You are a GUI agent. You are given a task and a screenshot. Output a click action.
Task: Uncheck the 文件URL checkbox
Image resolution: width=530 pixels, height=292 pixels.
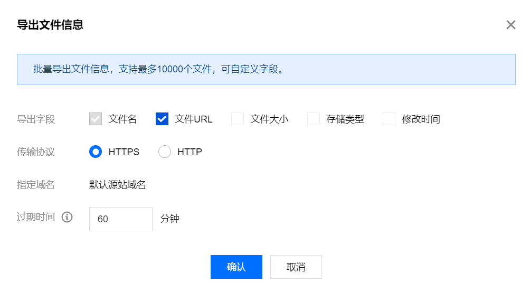click(x=162, y=119)
